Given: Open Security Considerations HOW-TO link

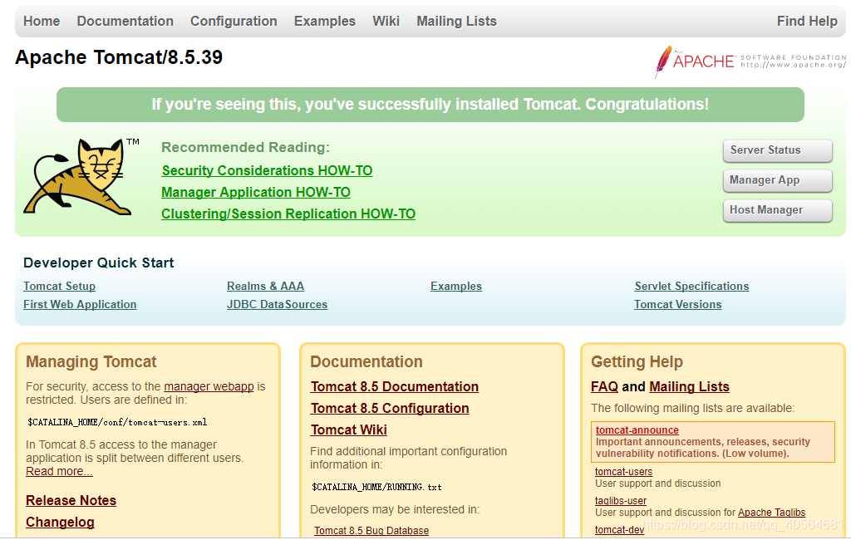Looking at the screenshot, I should pyautogui.click(x=267, y=170).
